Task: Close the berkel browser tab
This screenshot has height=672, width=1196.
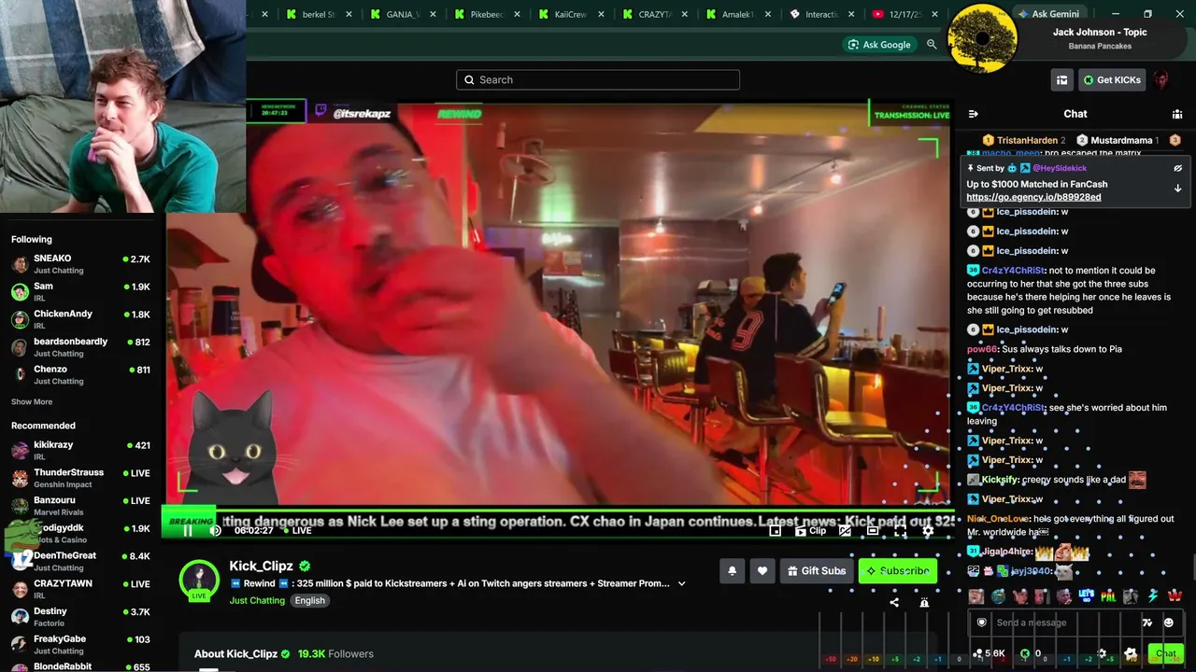Action: [x=349, y=14]
